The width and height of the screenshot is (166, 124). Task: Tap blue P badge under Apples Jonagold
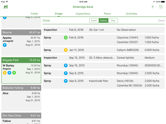[x=5, y=45]
